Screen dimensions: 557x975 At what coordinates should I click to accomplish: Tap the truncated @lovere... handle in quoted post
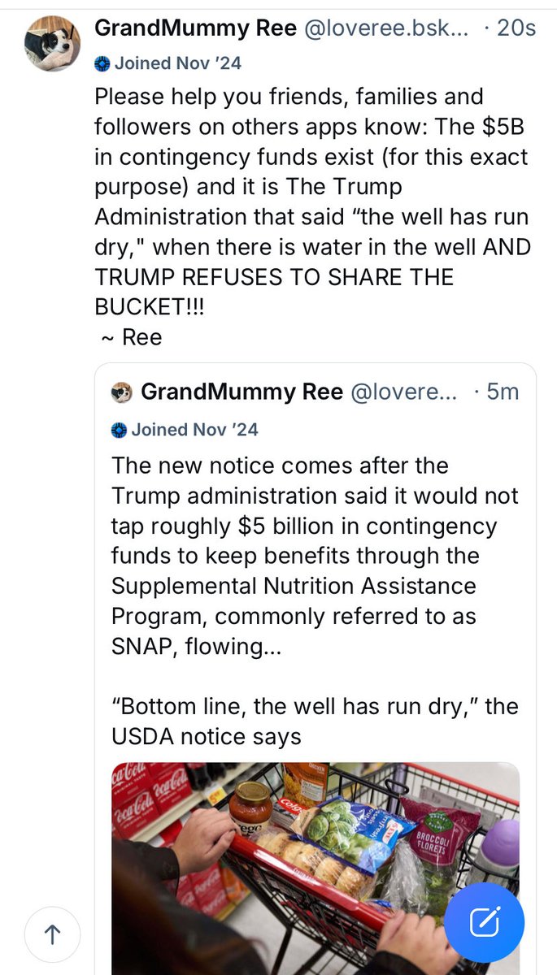pos(403,392)
